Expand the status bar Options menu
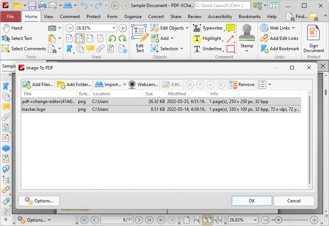The height and width of the screenshot is (226, 329). [x=34, y=220]
